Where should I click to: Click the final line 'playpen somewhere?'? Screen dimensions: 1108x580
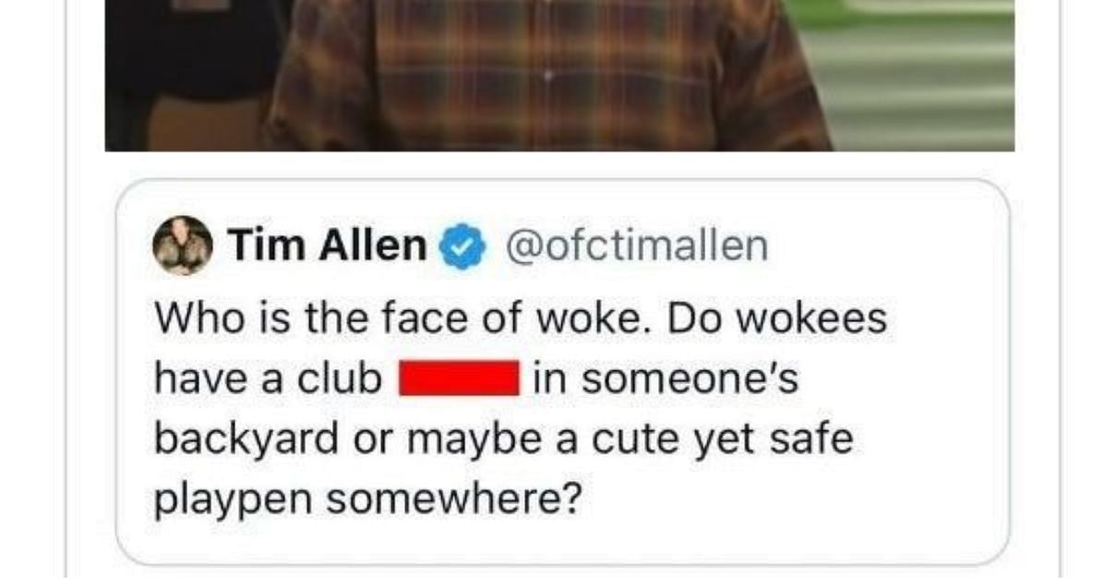(368, 500)
